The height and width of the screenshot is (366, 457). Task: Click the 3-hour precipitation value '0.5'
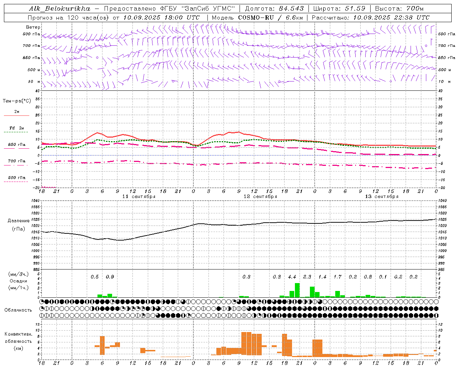click(95, 277)
